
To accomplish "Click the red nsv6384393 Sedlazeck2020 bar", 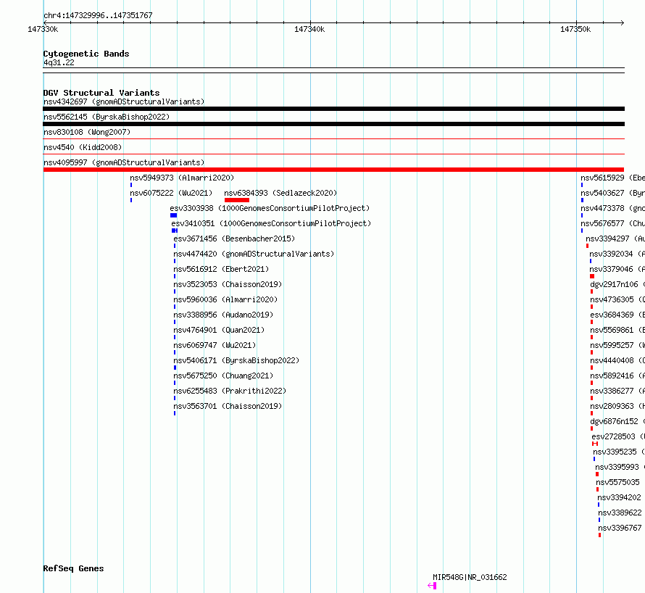I will [x=237, y=200].
